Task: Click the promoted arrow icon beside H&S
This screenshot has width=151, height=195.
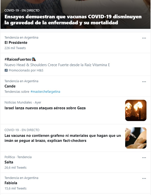Action: tap(6, 70)
